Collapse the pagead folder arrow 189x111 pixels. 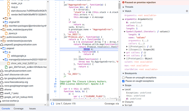click(1, 48)
